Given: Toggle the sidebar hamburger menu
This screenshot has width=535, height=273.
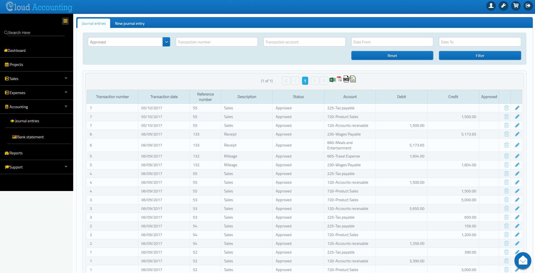Looking at the screenshot, I should click(65, 21).
